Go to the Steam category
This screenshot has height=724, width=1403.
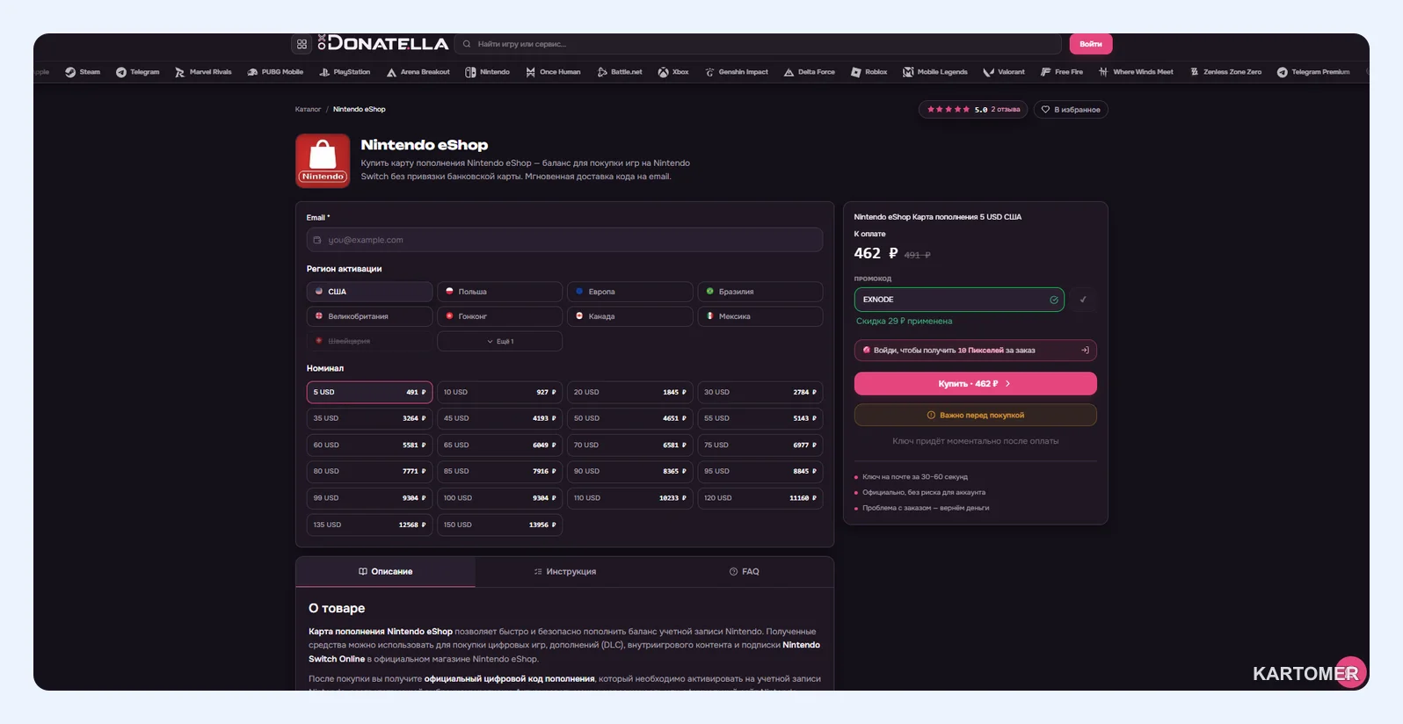83,72
